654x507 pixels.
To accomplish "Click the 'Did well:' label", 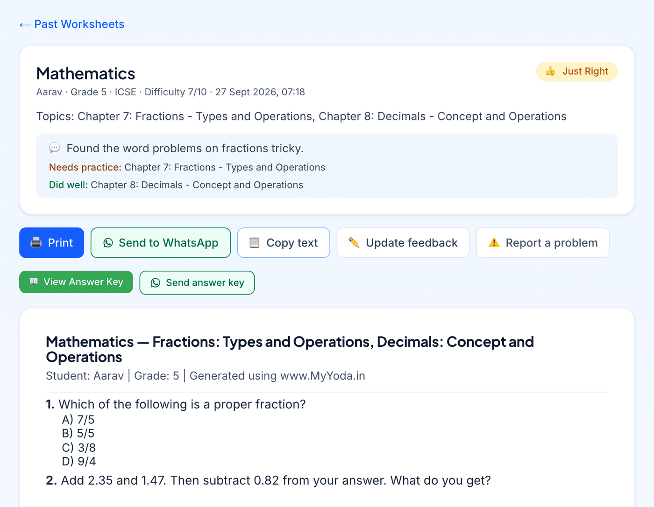I will pyautogui.click(x=68, y=185).
